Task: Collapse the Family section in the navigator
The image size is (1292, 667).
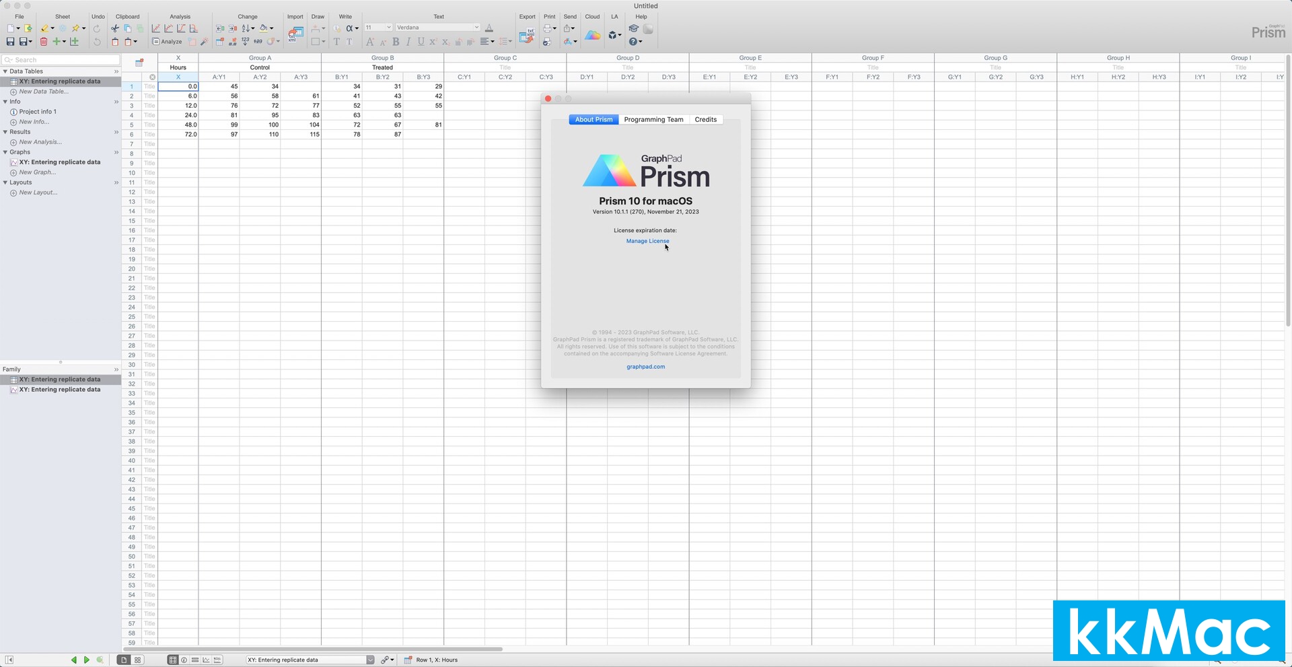Action: [116, 370]
